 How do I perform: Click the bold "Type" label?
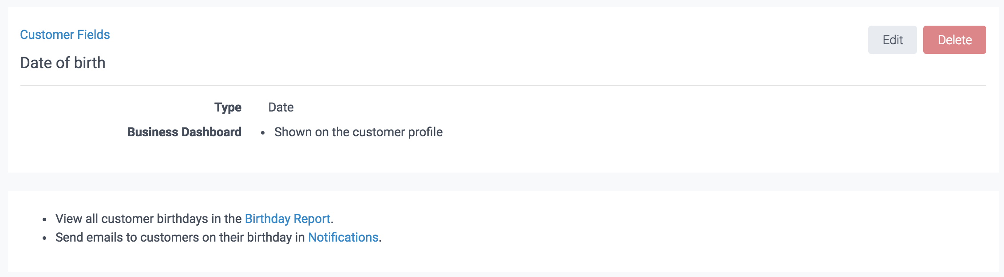click(x=228, y=107)
